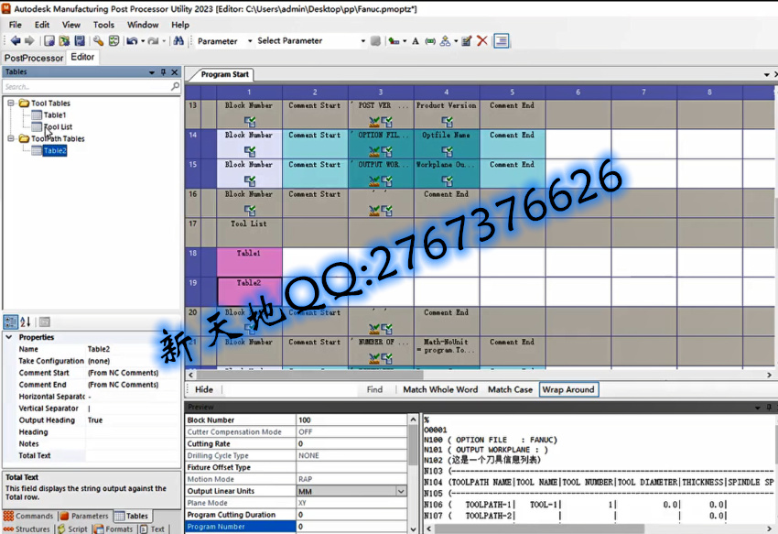Screen dimensions: 778x534
Task: Click the binoculars Find icon
Action: pyautogui.click(x=178, y=40)
